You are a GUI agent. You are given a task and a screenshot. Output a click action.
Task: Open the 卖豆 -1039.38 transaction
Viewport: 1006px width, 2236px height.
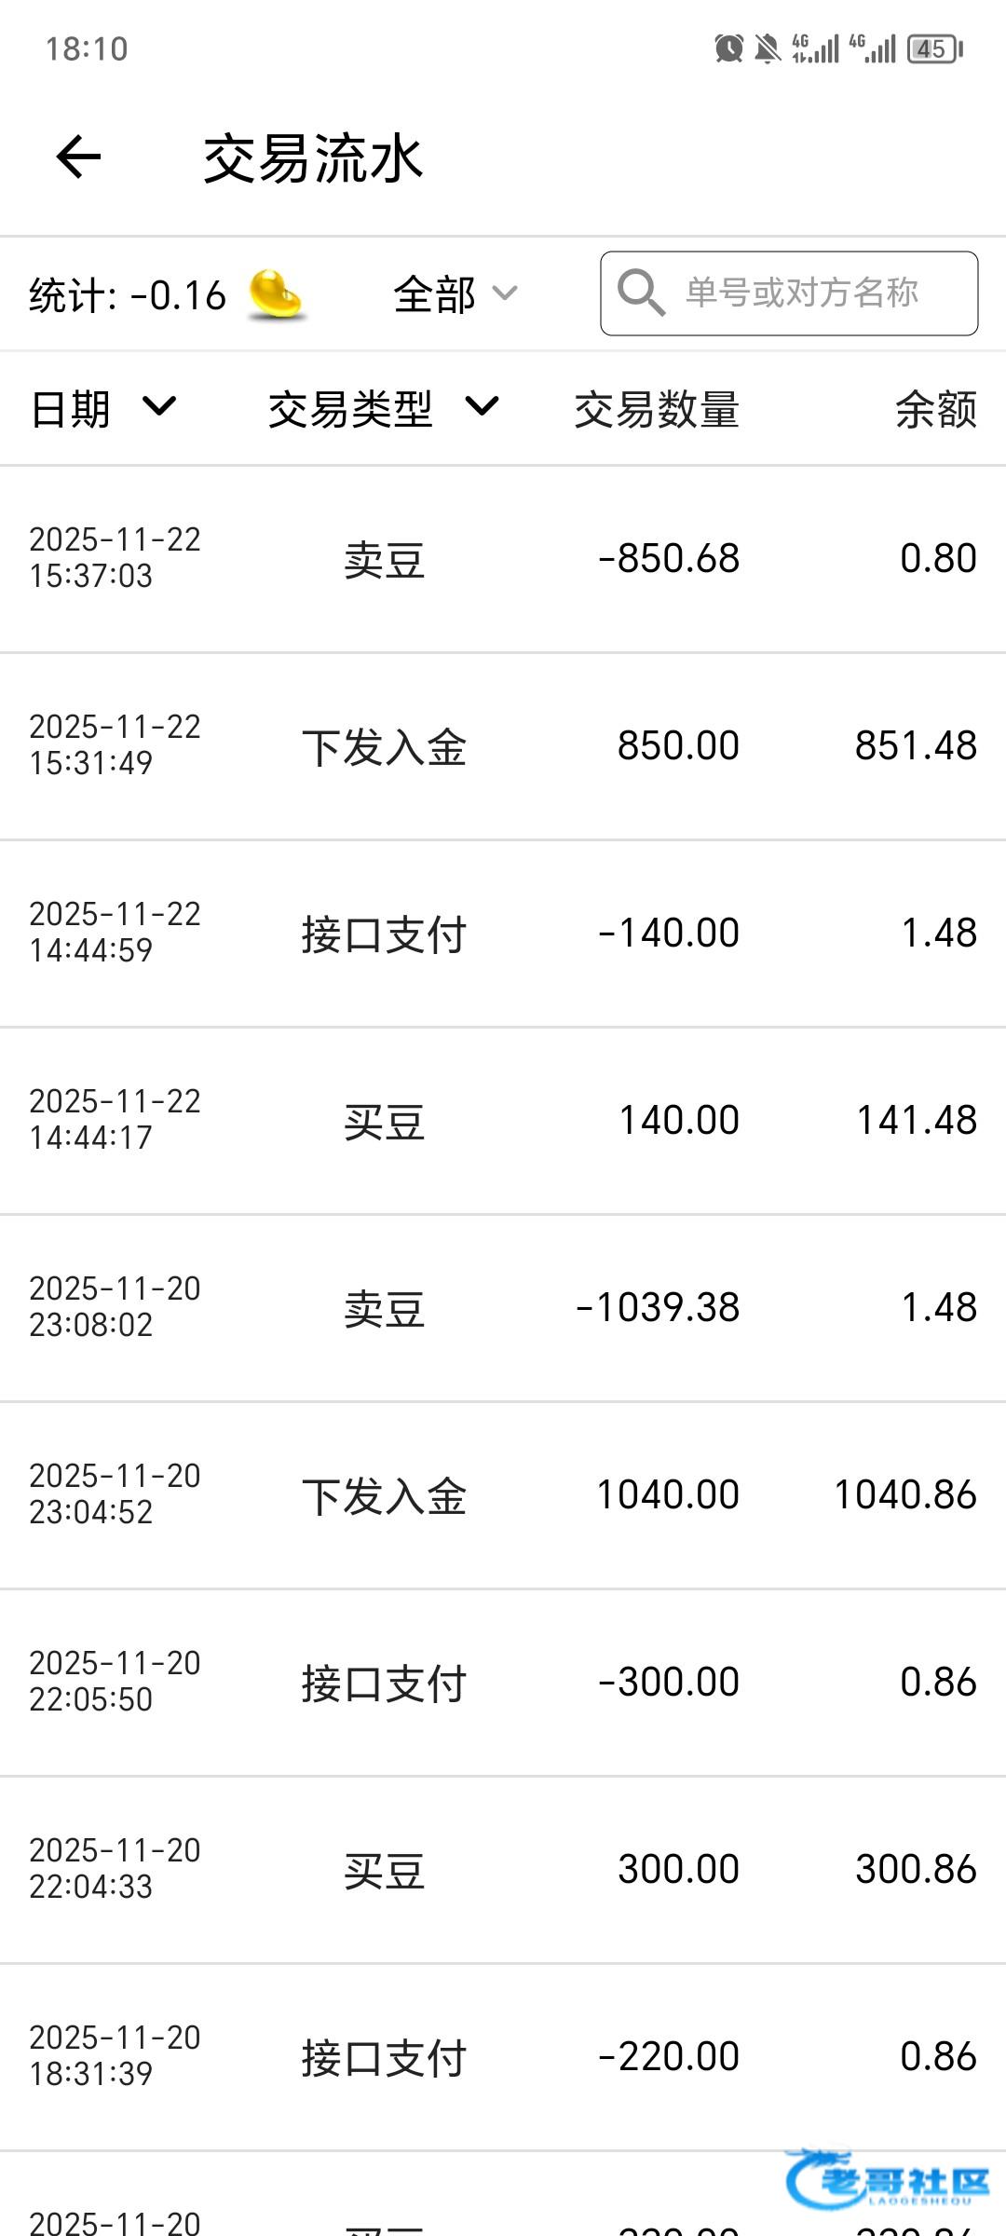pos(503,1308)
